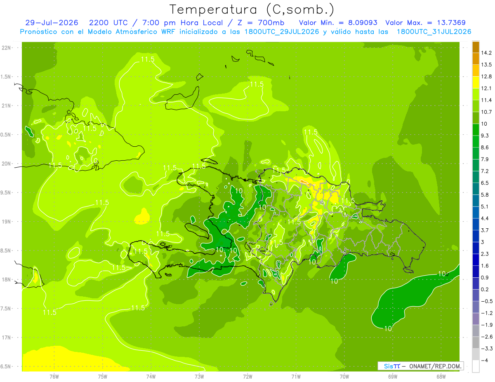
Task: Click the 8.6 colorbar legend value
Action: [485, 148]
